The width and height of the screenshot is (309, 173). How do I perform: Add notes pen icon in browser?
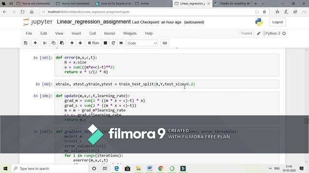[286, 12]
